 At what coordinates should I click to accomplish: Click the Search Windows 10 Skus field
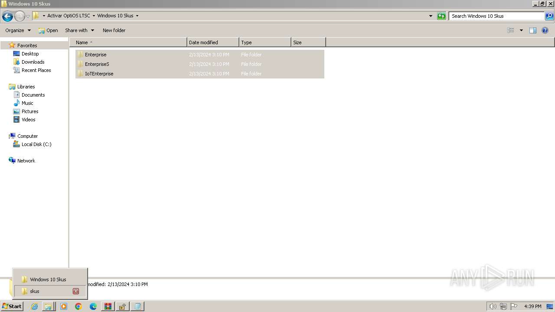click(496, 16)
